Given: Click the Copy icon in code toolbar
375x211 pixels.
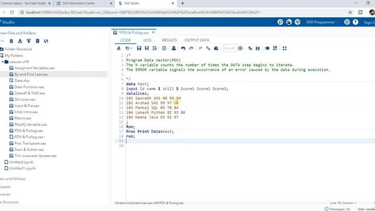Looking at the screenshot, I should (x=209, y=48).
